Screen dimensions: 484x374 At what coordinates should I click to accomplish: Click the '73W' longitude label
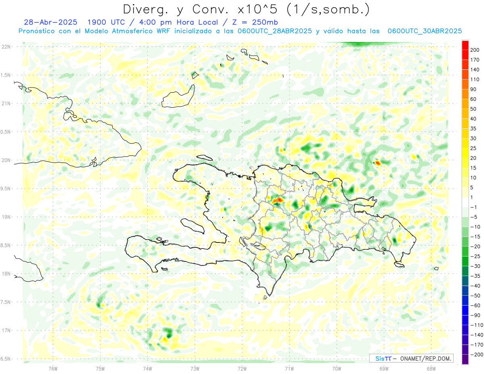pos(195,368)
